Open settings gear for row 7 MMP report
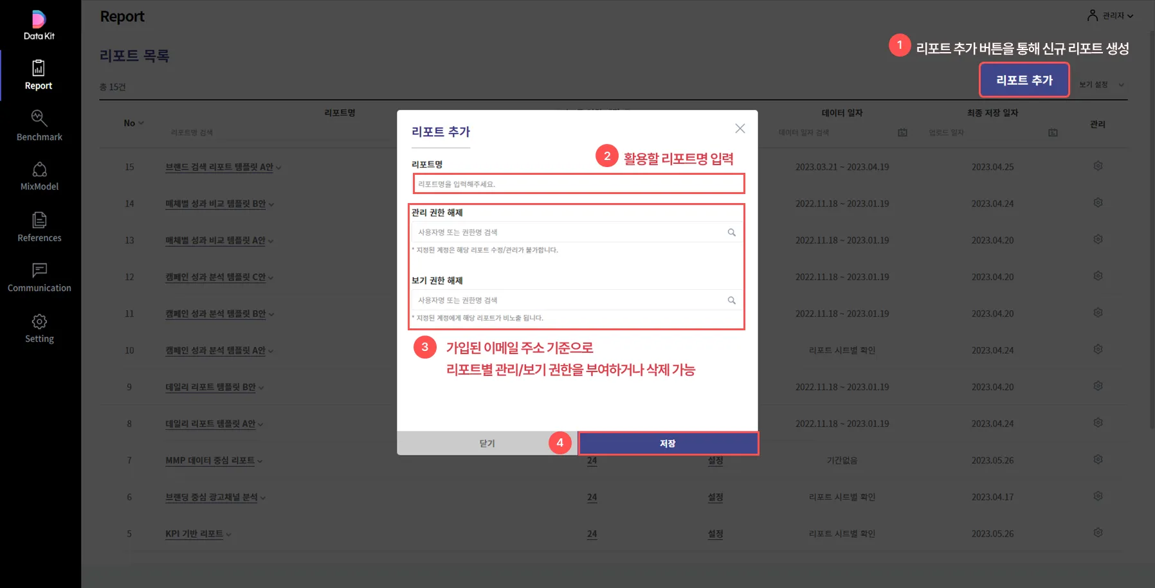The height and width of the screenshot is (588, 1155). [x=1098, y=459]
